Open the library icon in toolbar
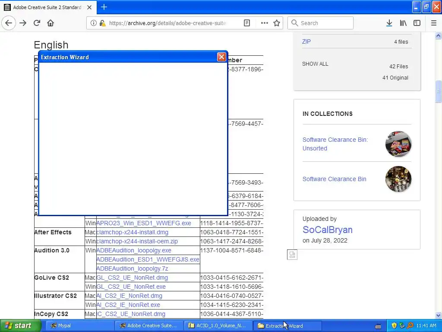Screen dimensions: 442x332 tap(403, 23)
